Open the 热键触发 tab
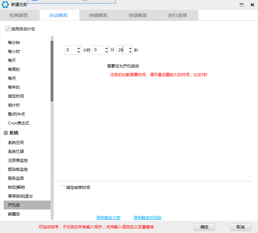The image size is (258, 233). (x=98, y=15)
